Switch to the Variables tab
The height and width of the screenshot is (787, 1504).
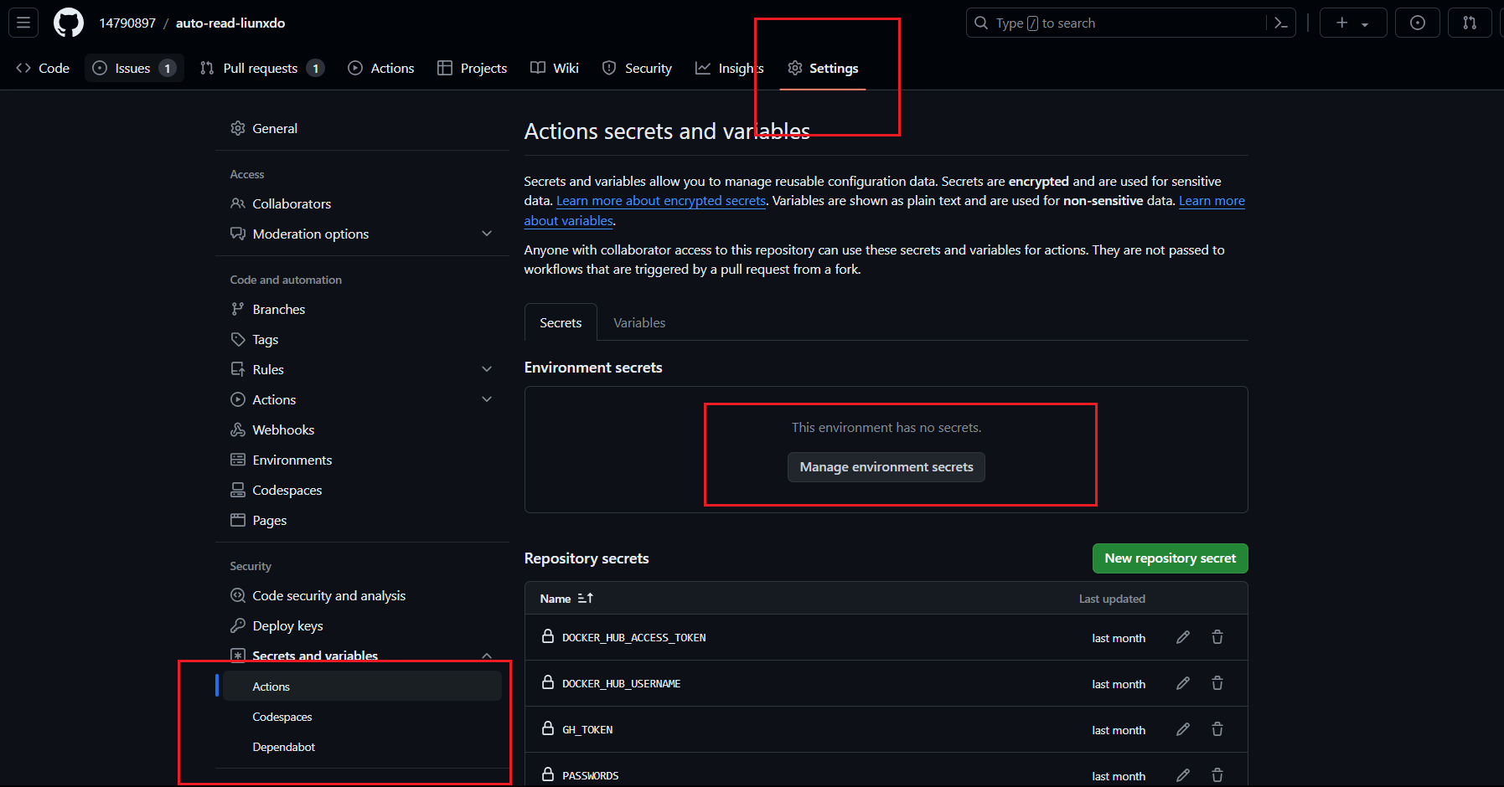[639, 322]
